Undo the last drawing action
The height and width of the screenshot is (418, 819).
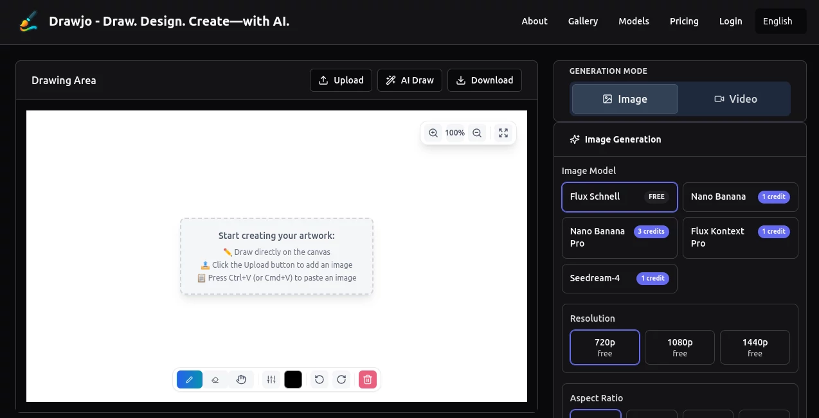point(319,379)
